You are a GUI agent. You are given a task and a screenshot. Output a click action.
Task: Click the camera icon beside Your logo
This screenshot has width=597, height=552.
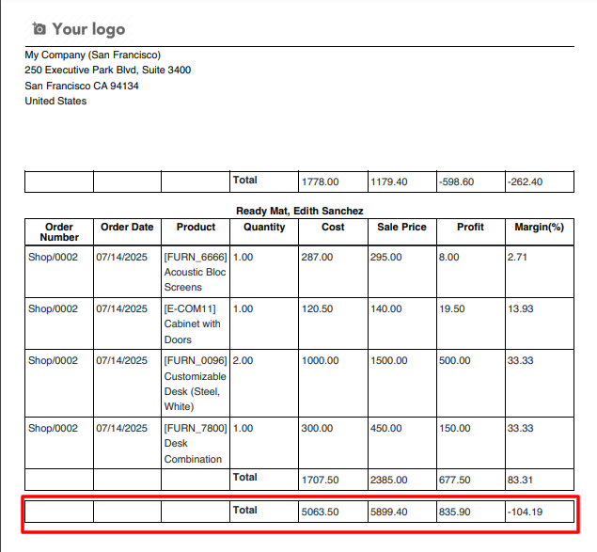[x=39, y=28]
